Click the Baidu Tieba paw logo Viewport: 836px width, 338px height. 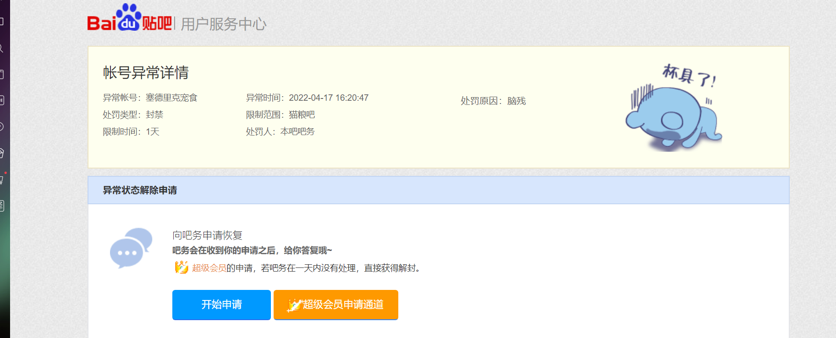pyautogui.click(x=129, y=18)
